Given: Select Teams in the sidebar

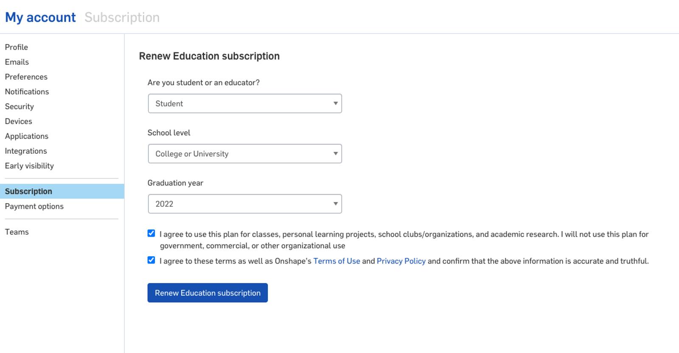Looking at the screenshot, I should point(17,232).
